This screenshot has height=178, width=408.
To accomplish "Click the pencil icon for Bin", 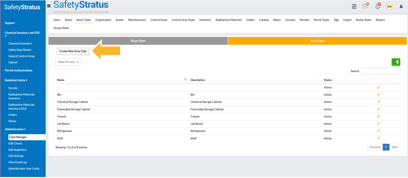I will [378, 95].
